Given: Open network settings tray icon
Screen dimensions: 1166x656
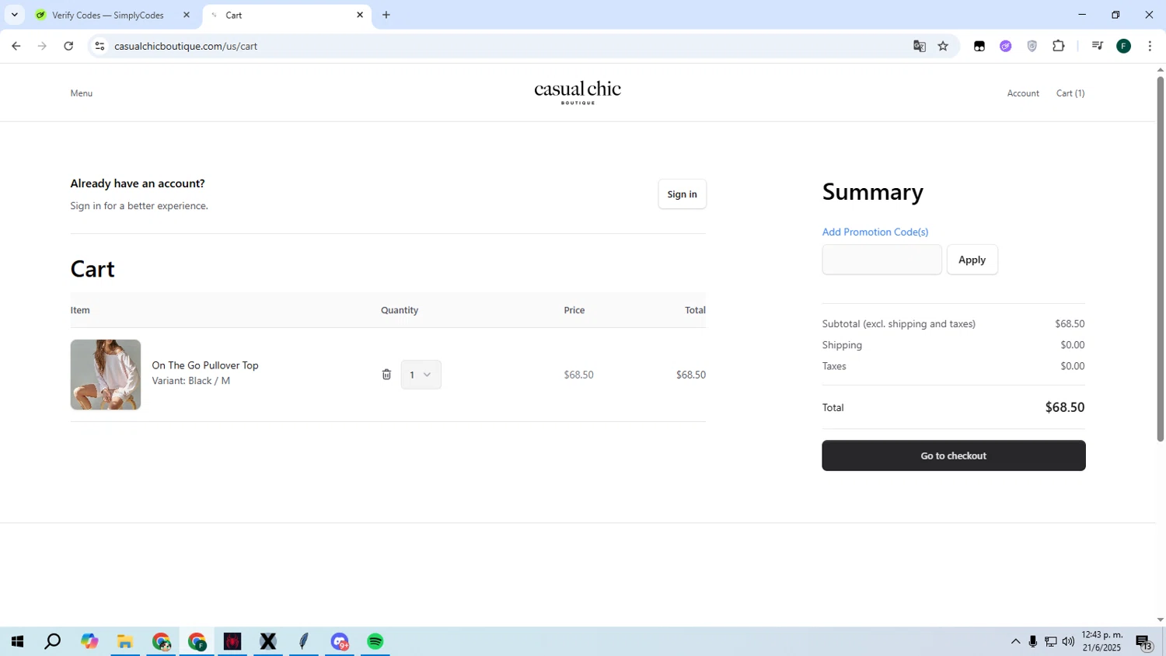Looking at the screenshot, I should point(1051,641).
